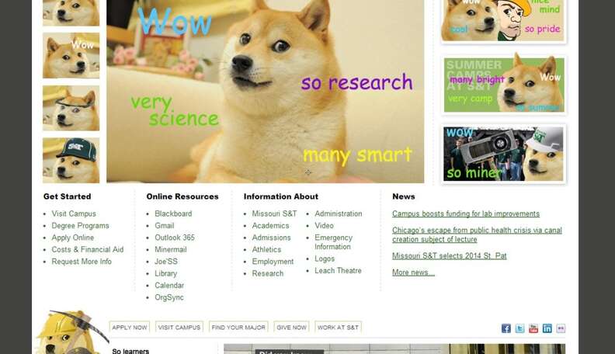The width and height of the screenshot is (615, 354).
Task: Click the large 'so research' doge hero image
Action: point(265,92)
